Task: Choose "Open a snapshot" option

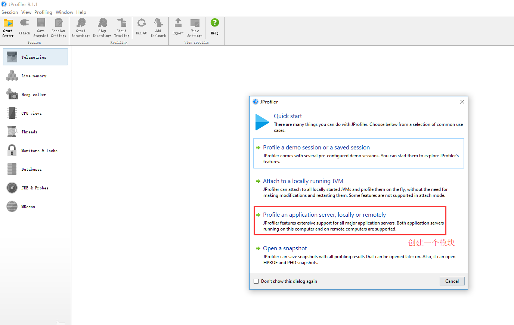Action: click(359, 255)
